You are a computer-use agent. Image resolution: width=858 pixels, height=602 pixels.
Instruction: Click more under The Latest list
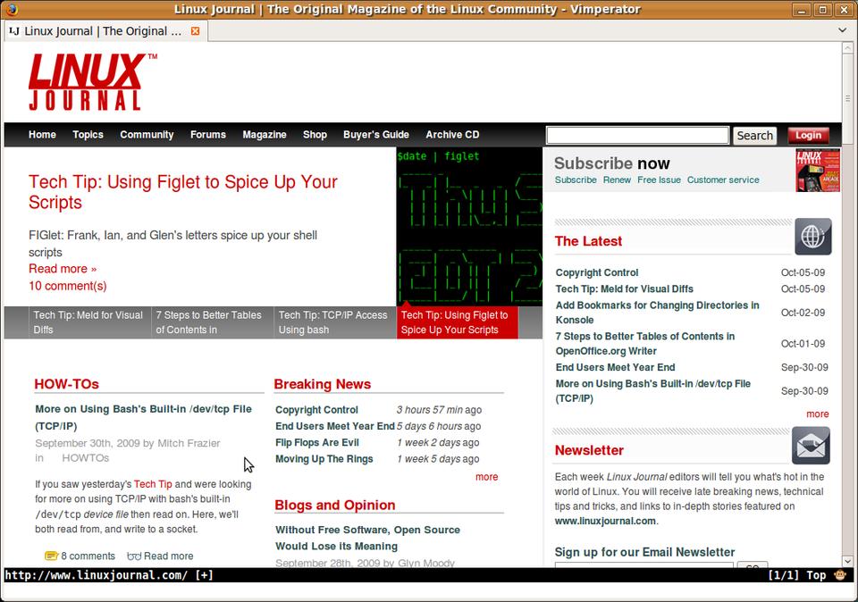(818, 414)
